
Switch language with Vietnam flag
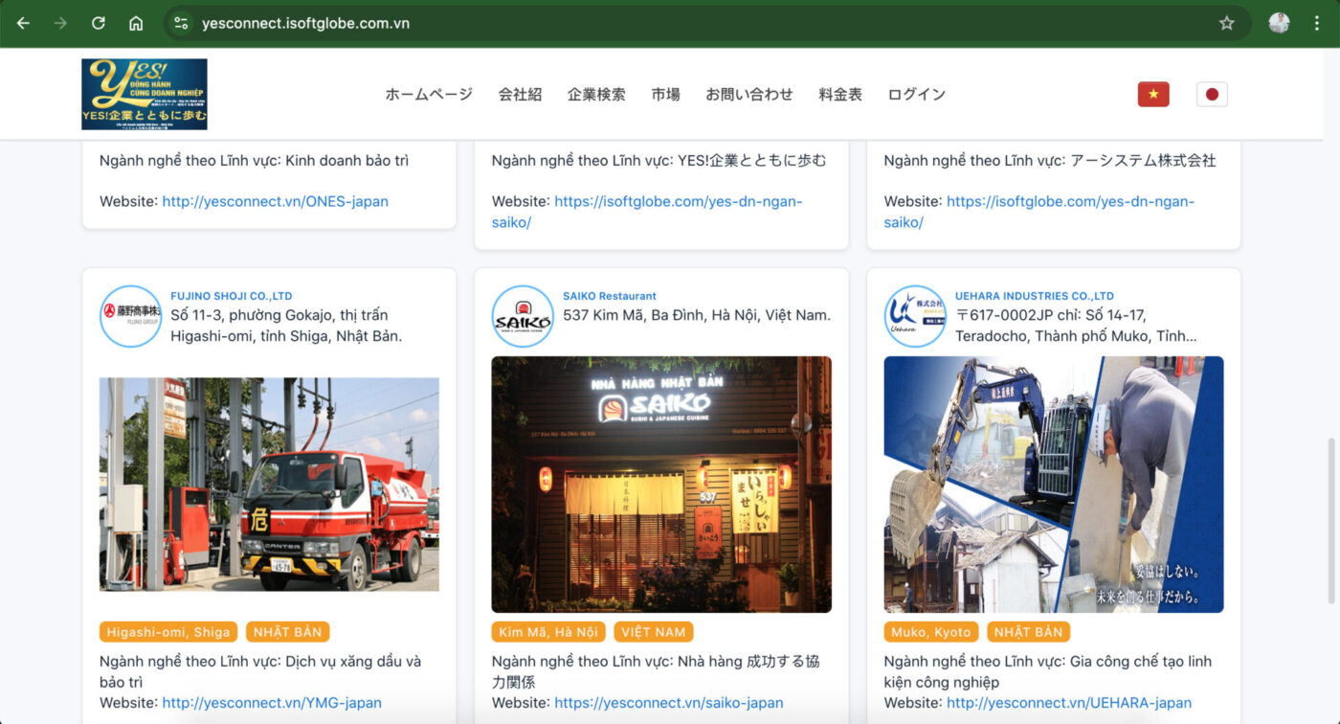tap(1153, 94)
